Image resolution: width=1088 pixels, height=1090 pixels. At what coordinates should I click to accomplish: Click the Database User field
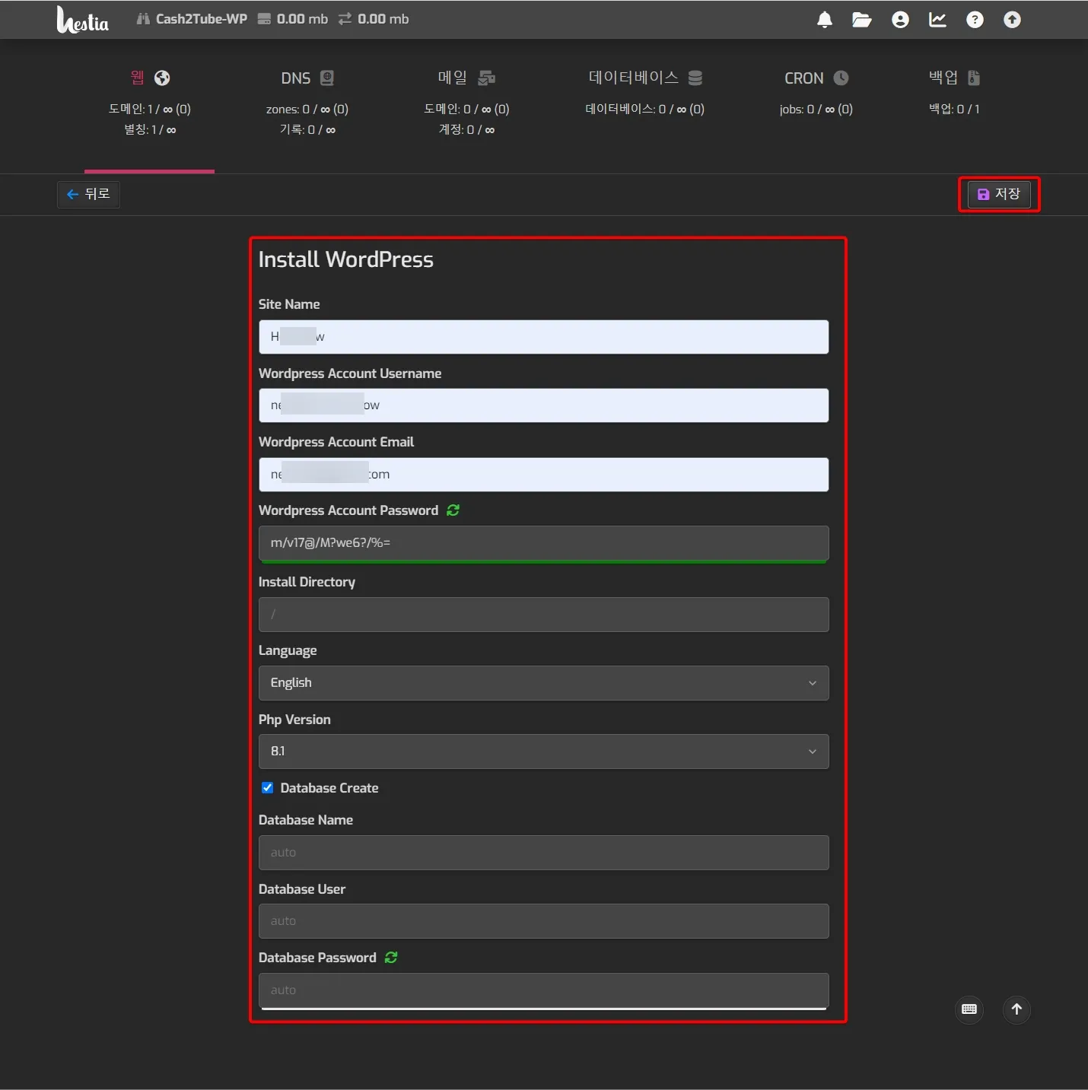click(543, 921)
